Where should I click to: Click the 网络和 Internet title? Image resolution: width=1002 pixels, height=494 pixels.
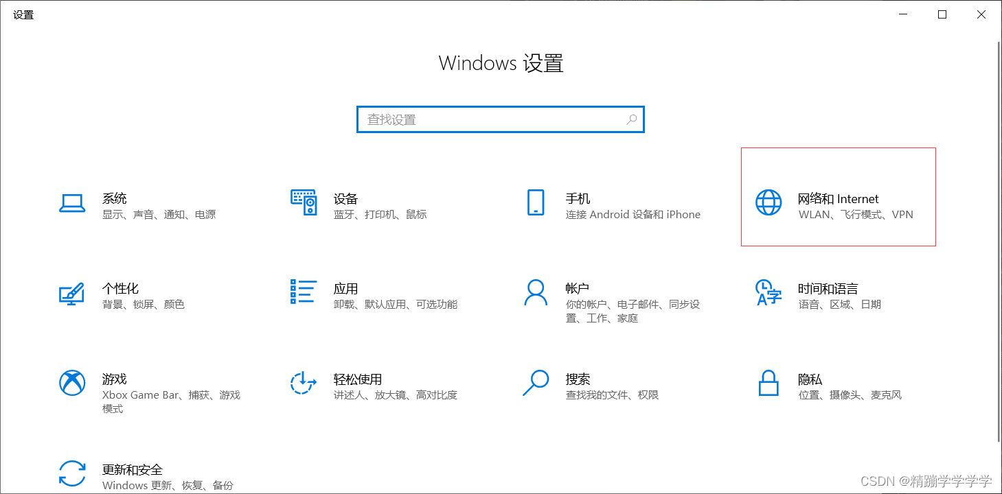[839, 198]
